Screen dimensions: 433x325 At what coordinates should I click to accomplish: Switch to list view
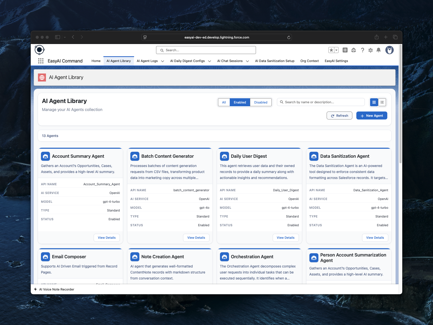[x=382, y=102]
